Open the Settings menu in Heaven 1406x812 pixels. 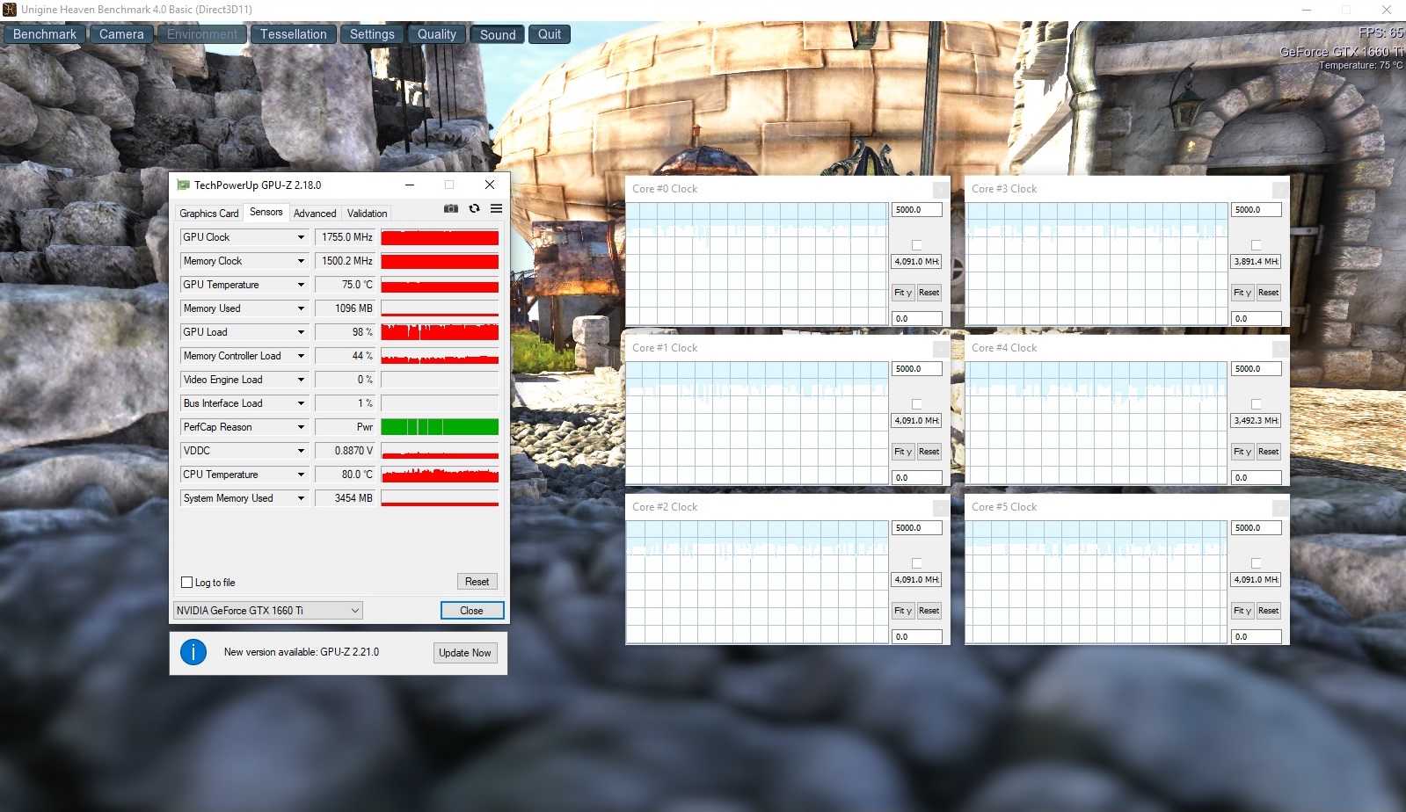click(x=372, y=34)
